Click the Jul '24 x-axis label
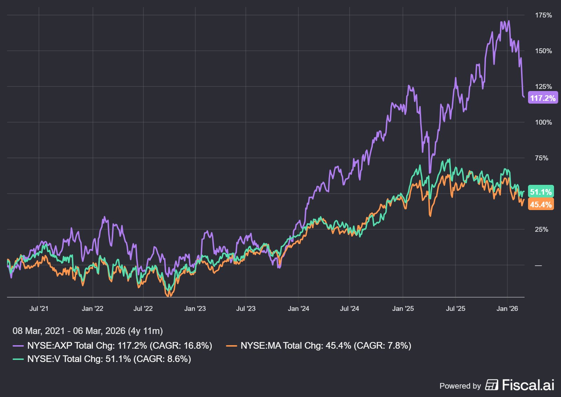Viewport: 561px width, 397px height. tap(350, 309)
